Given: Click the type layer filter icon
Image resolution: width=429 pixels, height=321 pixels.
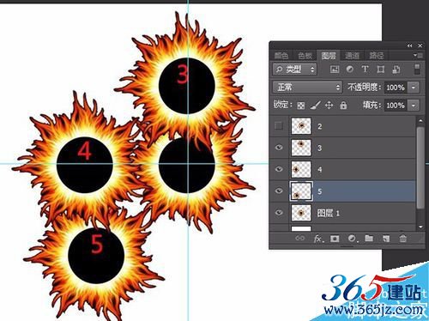Looking at the screenshot, I should coord(365,70).
